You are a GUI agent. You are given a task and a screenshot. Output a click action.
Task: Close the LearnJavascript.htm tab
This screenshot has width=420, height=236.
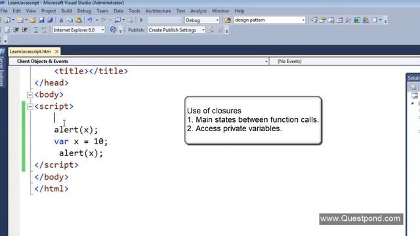(56, 51)
